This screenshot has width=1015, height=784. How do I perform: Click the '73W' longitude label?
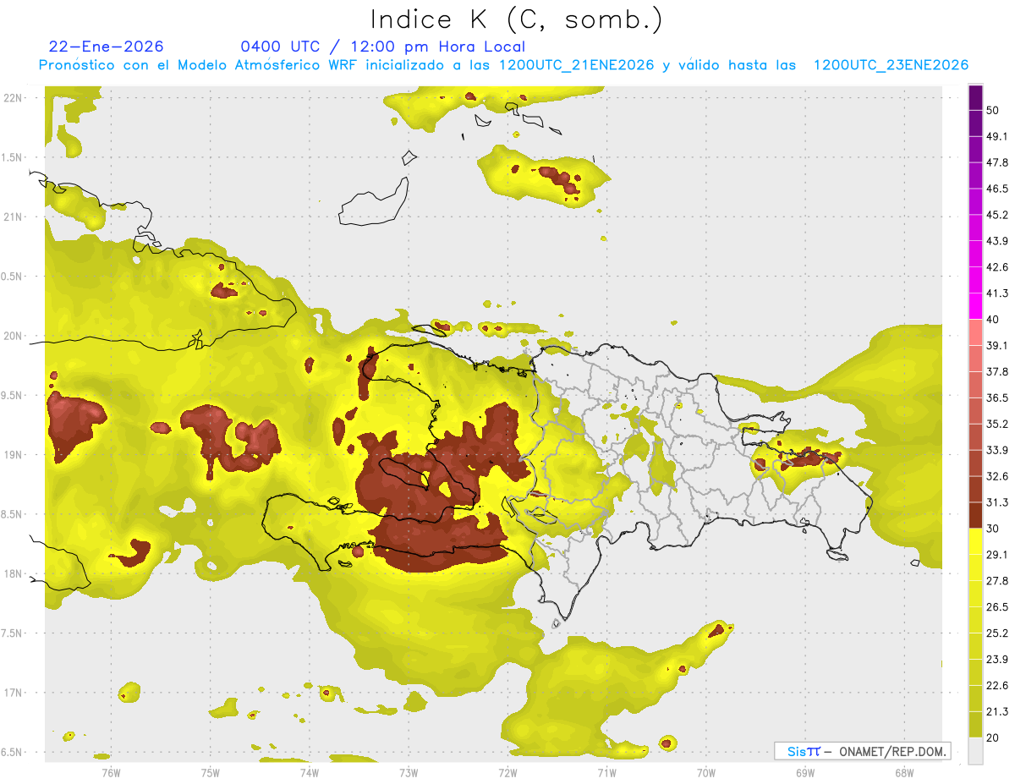click(409, 772)
